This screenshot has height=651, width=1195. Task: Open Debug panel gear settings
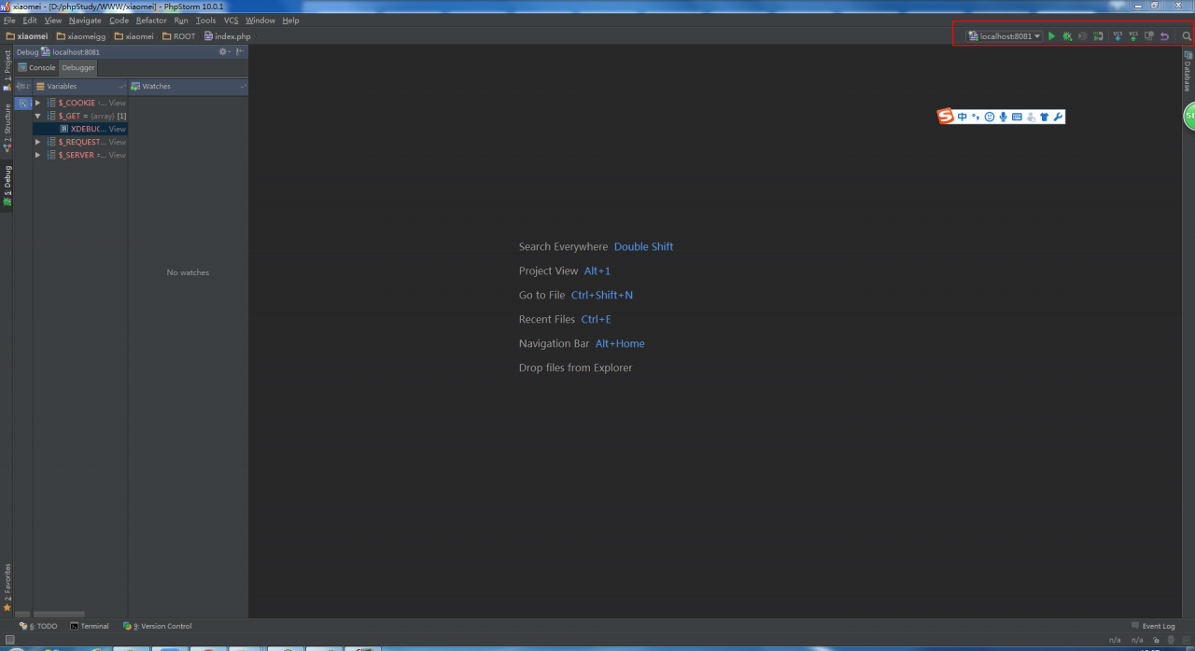pyautogui.click(x=224, y=52)
